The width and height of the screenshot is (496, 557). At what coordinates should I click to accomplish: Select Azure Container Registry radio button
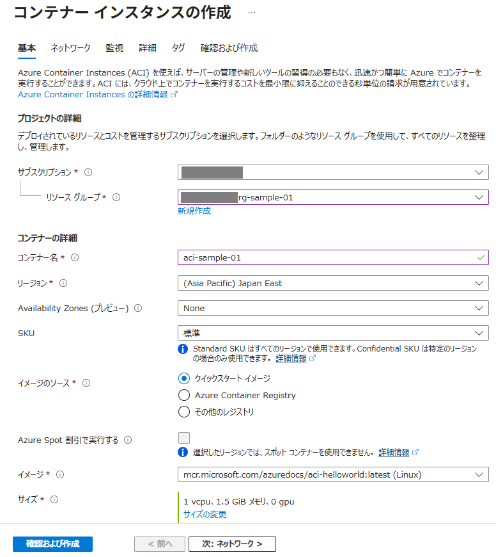click(x=184, y=395)
